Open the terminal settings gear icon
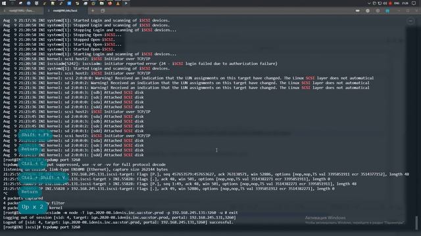Viewport: 421px width, 236px height. (368, 10)
